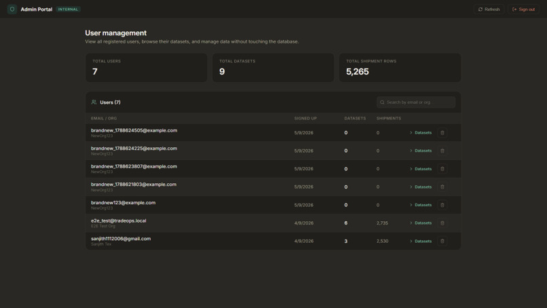Click the DATASETS column header
This screenshot has height=308, width=547.
[x=355, y=119]
